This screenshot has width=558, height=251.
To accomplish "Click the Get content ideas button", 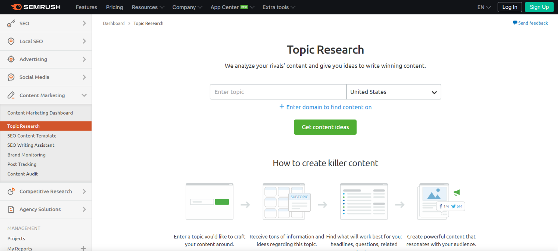I will pyautogui.click(x=325, y=127).
